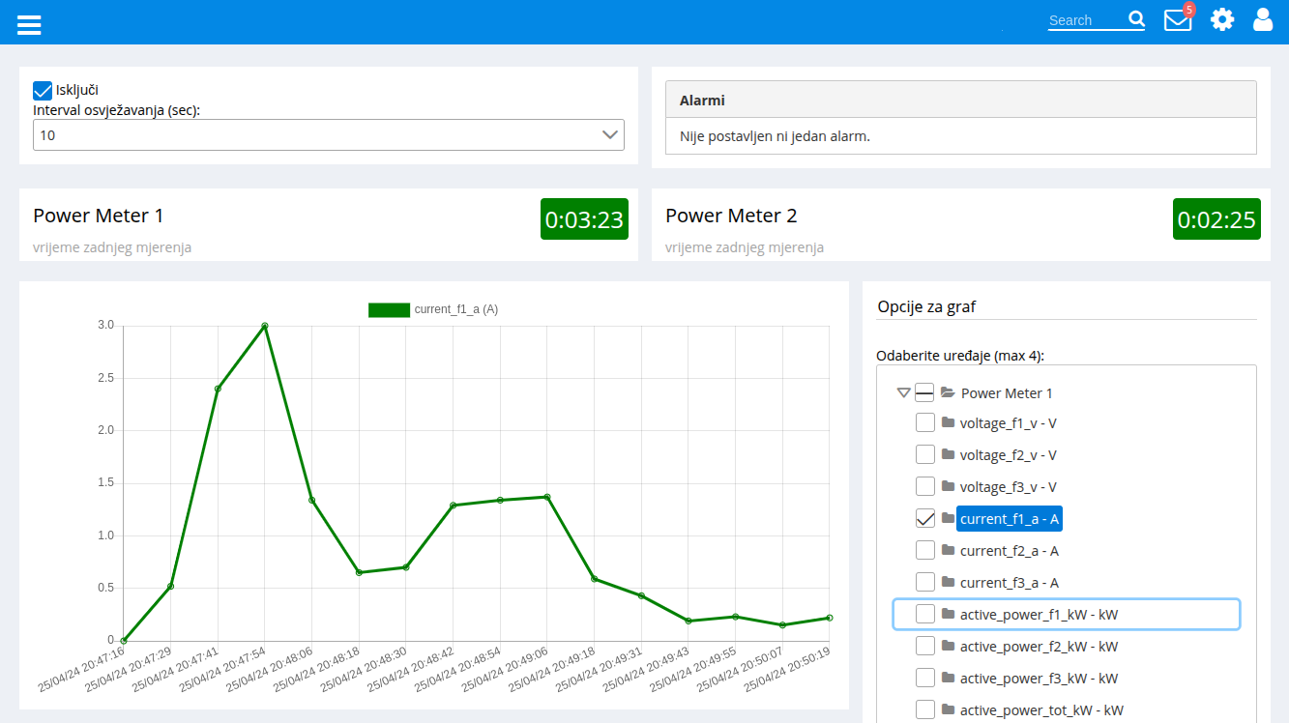The image size is (1289, 723).
Task: Click the folder icon beside voltage_f1_v
Action: (x=948, y=422)
